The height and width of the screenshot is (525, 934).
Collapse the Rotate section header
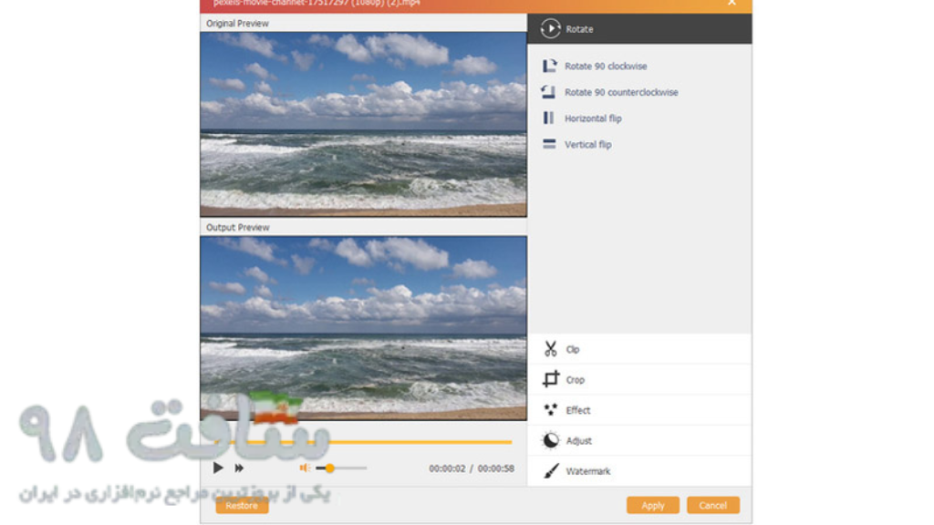639,28
